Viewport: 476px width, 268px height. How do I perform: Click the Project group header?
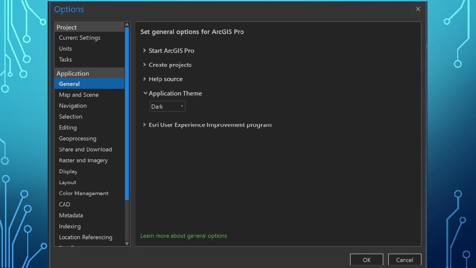pyautogui.click(x=89, y=27)
